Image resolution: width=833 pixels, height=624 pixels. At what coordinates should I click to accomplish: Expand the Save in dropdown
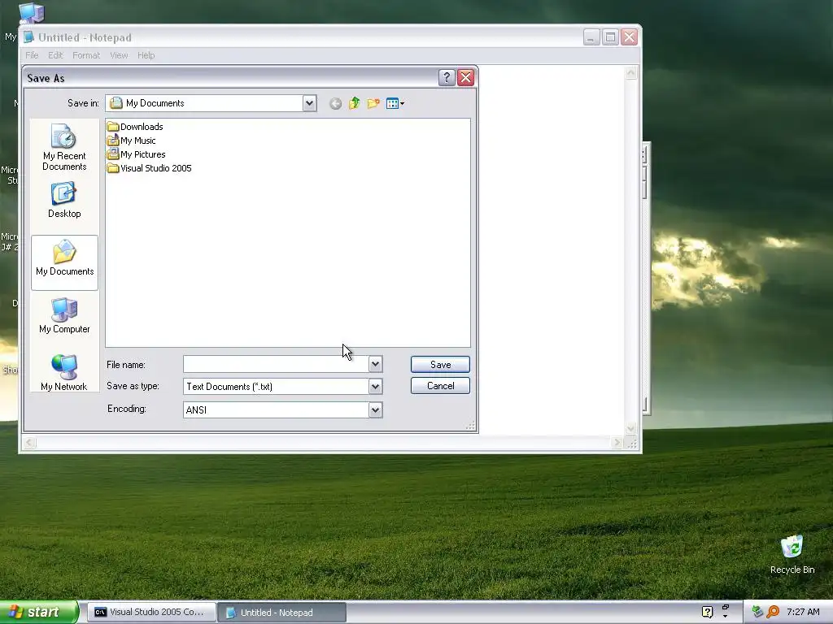pyautogui.click(x=309, y=103)
